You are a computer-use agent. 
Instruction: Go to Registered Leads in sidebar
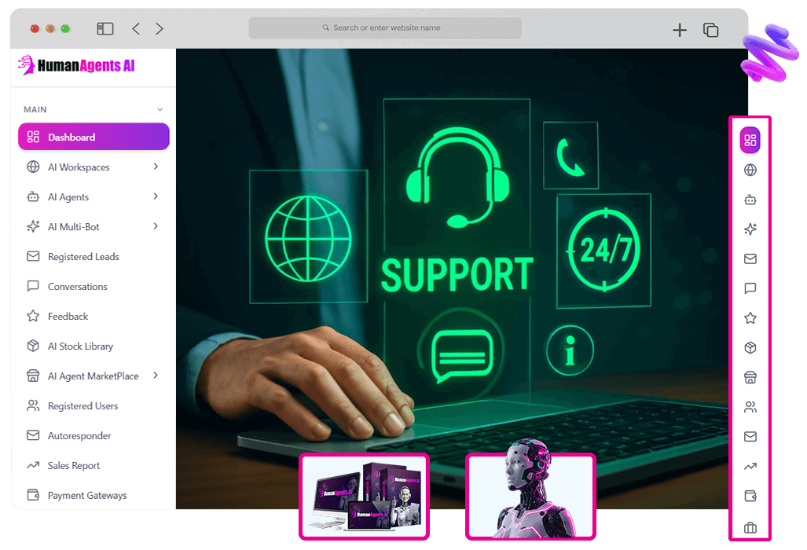(x=83, y=257)
